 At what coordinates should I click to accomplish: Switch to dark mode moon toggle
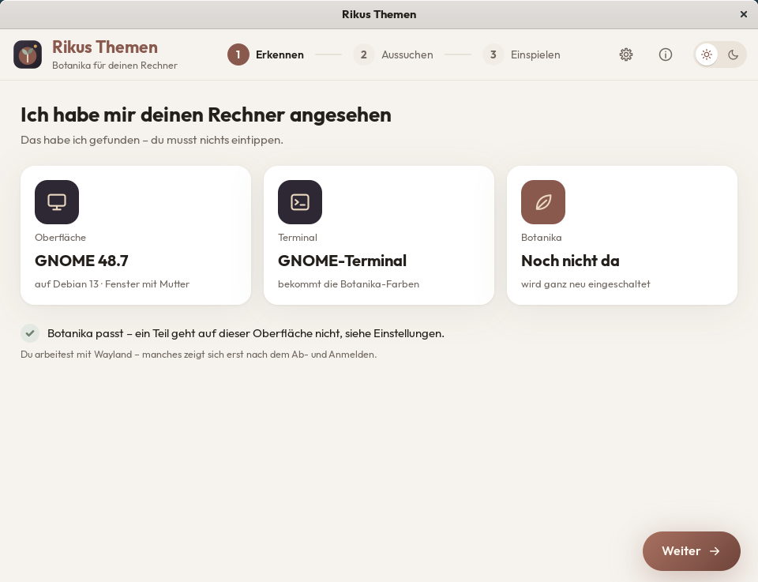coord(734,54)
